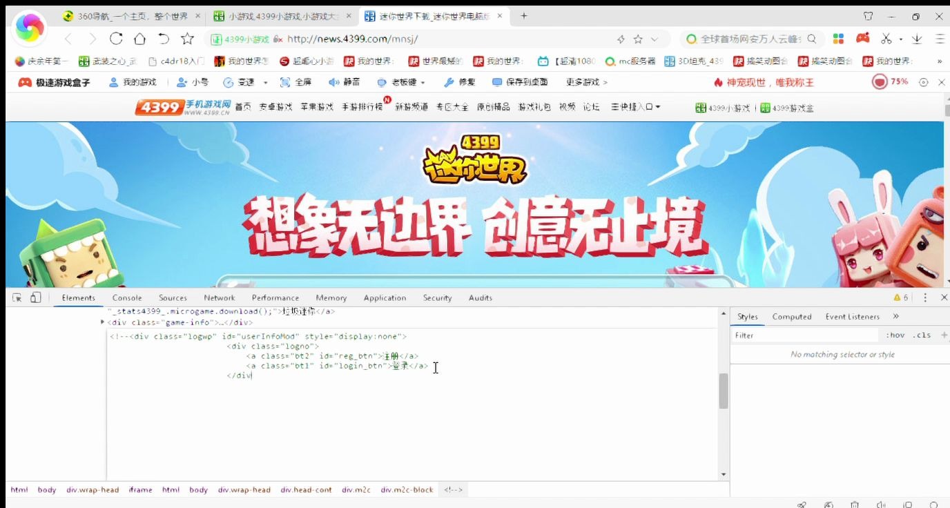Open the colorful apps grid icon
The height and width of the screenshot is (508, 950).
pos(838,39)
